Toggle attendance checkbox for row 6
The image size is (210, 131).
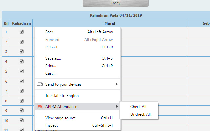tap(22, 81)
